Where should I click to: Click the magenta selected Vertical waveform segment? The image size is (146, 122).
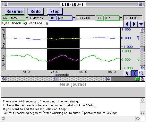tap(63, 58)
